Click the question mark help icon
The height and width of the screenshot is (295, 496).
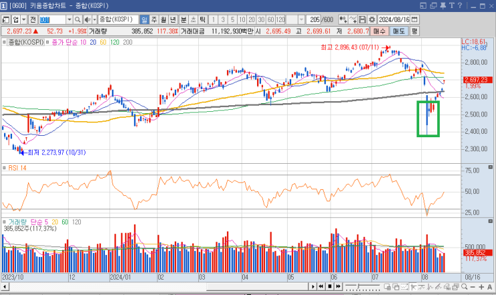coord(460,6)
